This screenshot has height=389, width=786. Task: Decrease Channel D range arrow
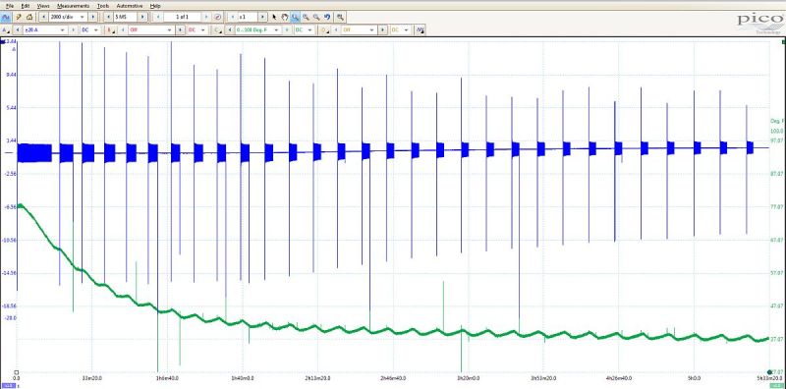[336, 30]
